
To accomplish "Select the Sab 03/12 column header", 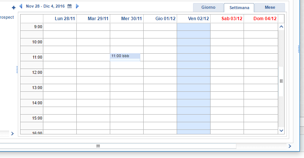I will tap(231, 19).
